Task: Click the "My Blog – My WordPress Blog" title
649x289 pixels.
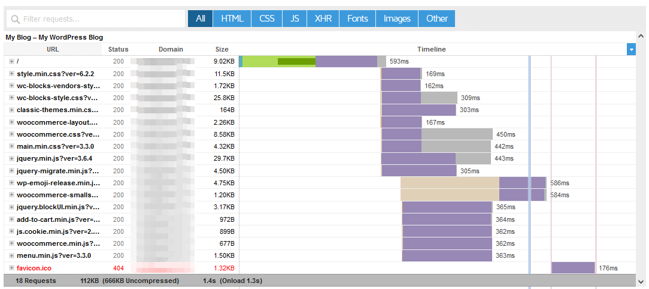Action: tap(54, 37)
